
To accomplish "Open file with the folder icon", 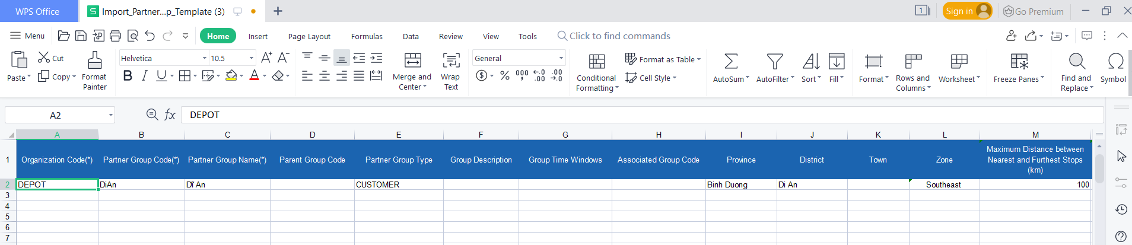I will click(x=64, y=36).
